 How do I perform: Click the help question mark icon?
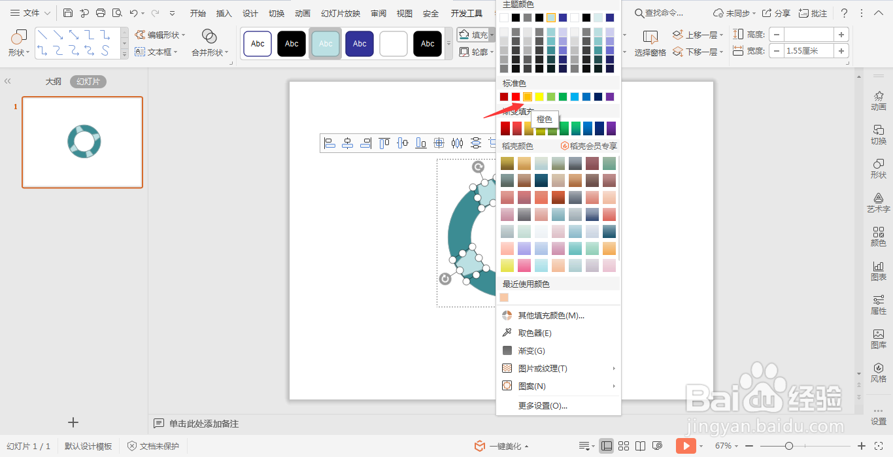click(x=844, y=13)
